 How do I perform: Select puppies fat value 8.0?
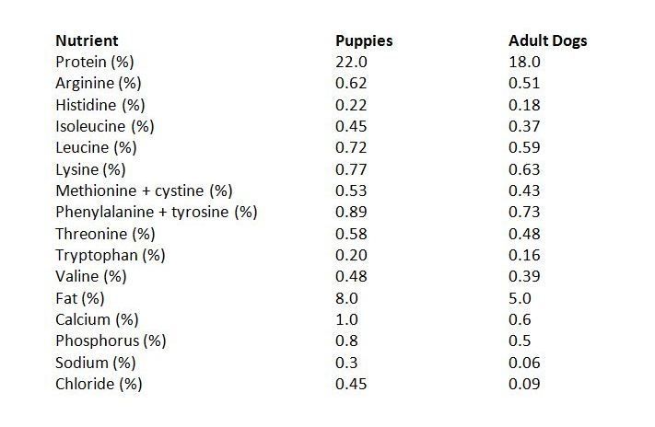point(346,298)
